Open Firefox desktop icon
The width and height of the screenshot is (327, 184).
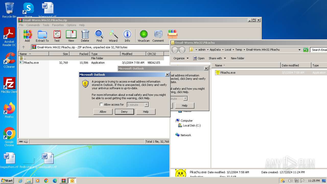(x=9, y=110)
